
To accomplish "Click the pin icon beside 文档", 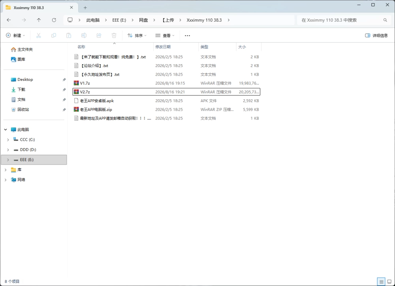I will (x=64, y=100).
